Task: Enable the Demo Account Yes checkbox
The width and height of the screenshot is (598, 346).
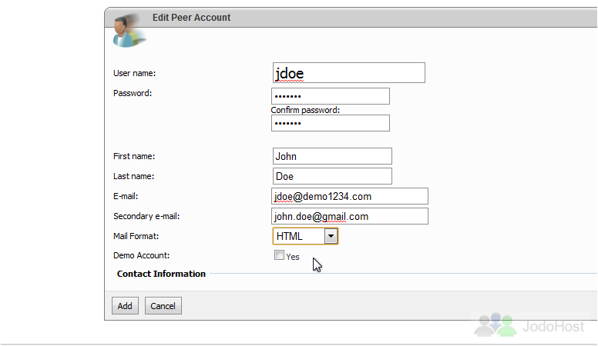Action: (279, 255)
